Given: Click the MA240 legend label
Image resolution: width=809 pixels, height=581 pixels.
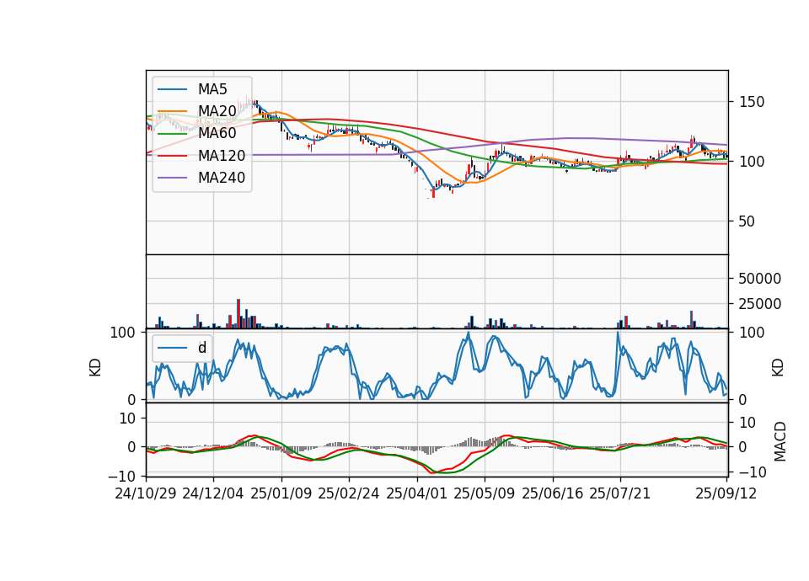Looking at the screenshot, I should pyautogui.click(x=222, y=178).
